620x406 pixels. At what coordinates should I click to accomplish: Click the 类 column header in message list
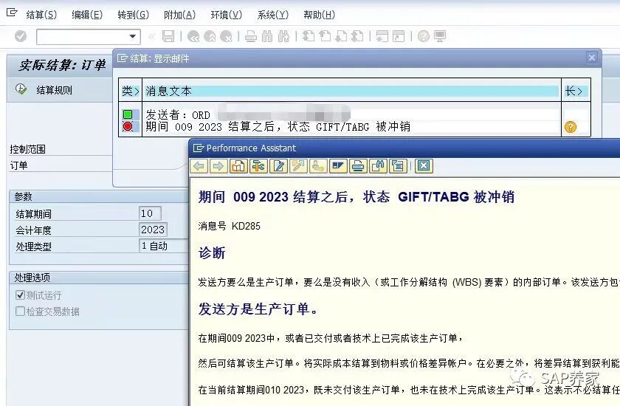(x=130, y=91)
